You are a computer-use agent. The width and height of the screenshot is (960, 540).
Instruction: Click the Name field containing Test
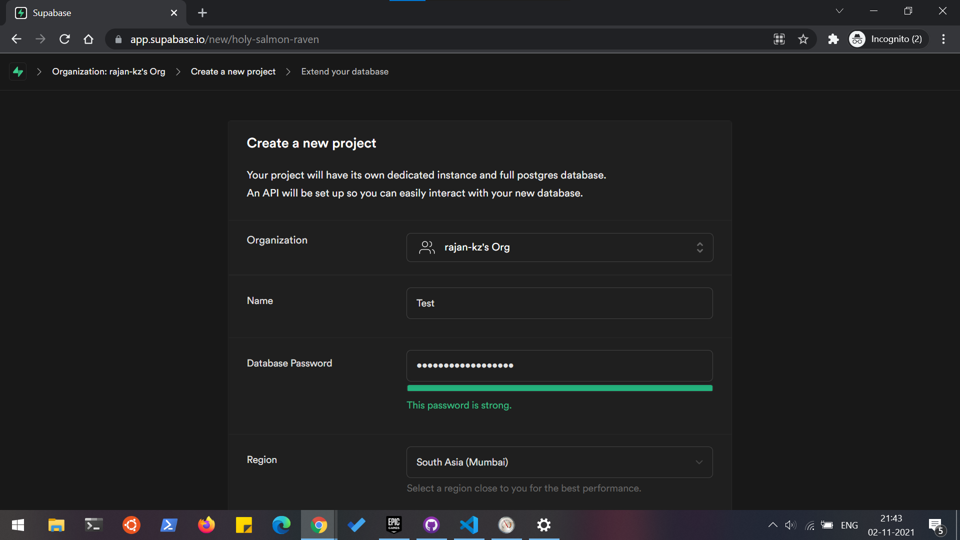tap(559, 303)
